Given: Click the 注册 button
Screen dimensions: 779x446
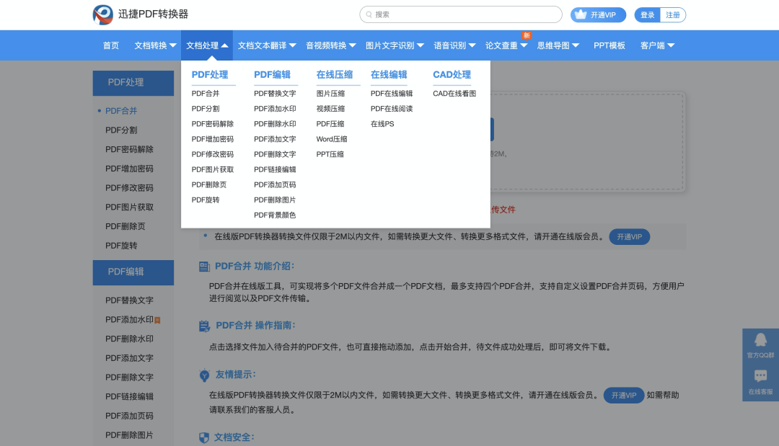Looking at the screenshot, I should pyautogui.click(x=673, y=15).
